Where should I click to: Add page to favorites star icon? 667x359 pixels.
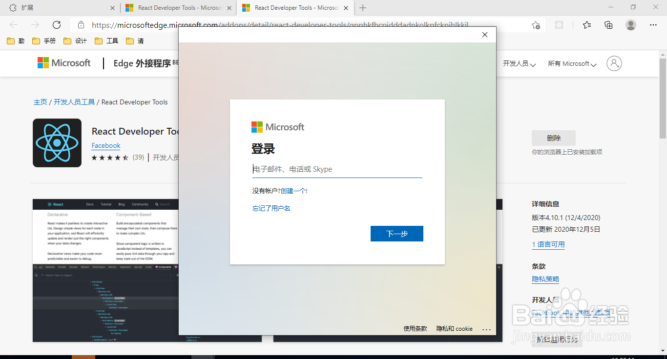click(x=536, y=25)
